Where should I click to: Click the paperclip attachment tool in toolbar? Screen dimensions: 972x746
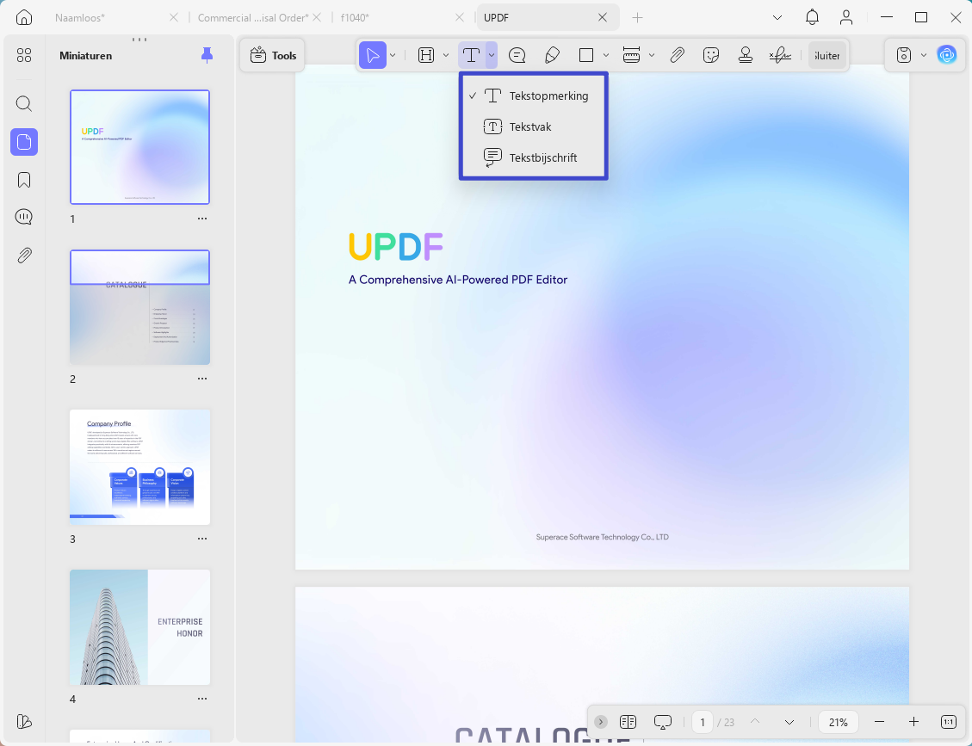pos(677,55)
